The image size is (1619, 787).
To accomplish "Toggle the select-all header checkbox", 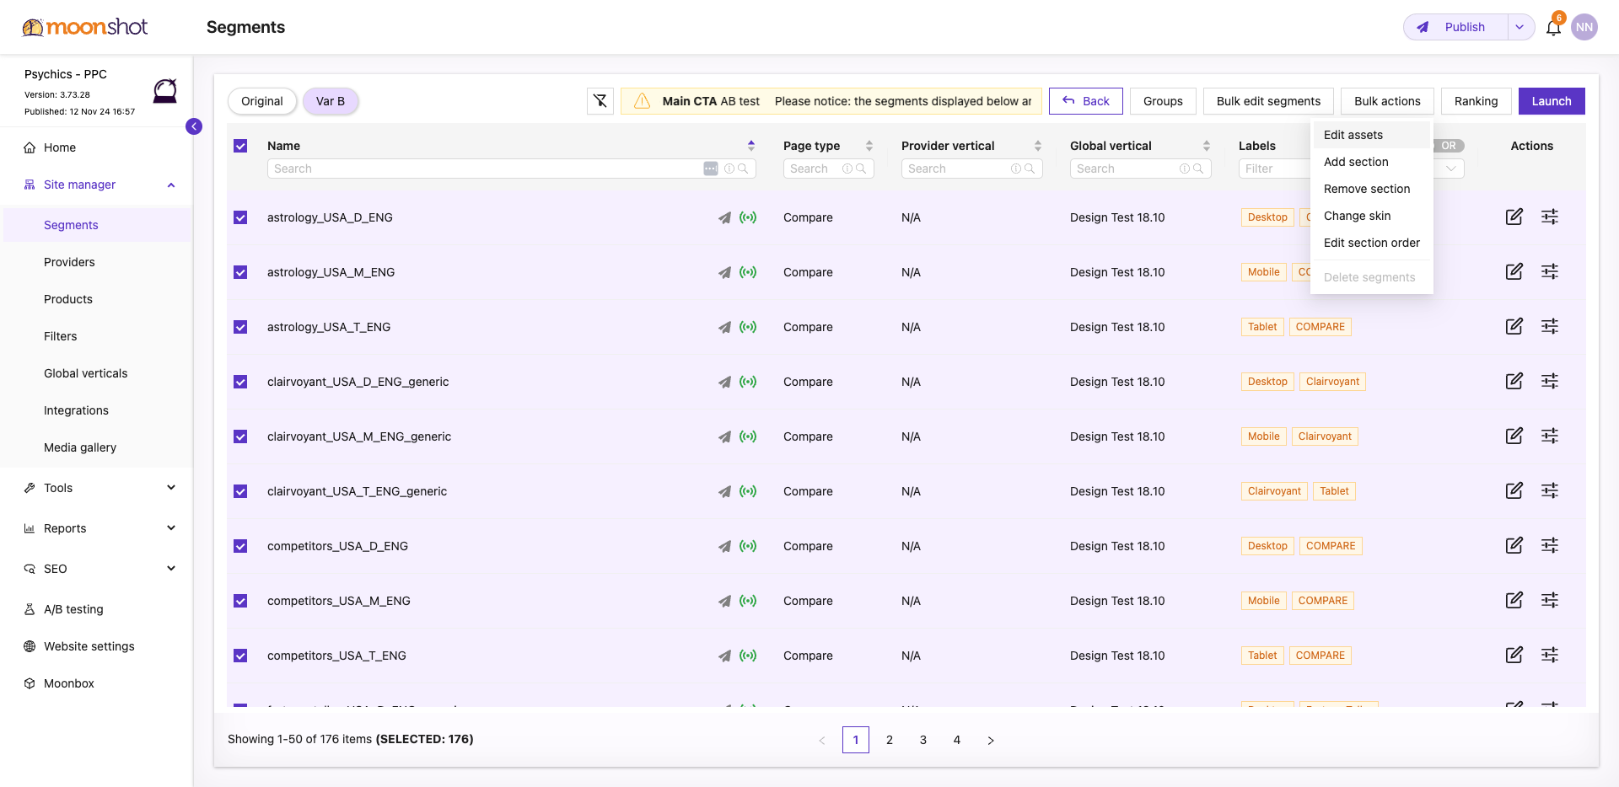I will [x=240, y=146].
